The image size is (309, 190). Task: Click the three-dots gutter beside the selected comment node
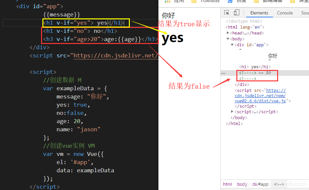point(223,73)
